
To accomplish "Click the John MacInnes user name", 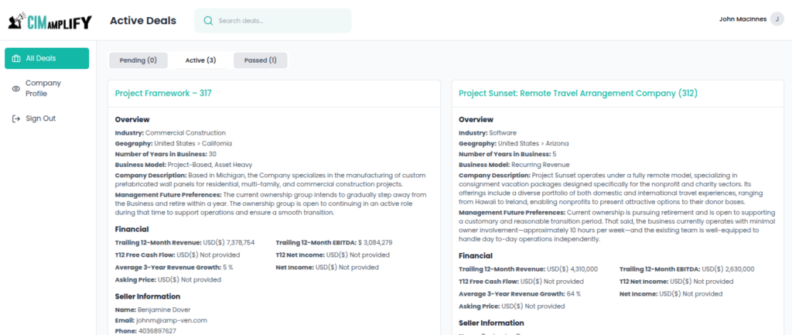I will pyautogui.click(x=742, y=19).
